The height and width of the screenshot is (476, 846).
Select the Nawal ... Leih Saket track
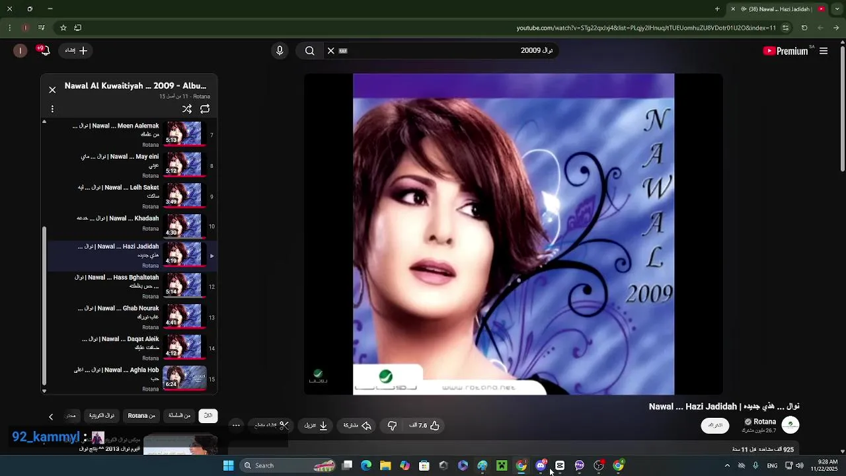[x=132, y=196]
